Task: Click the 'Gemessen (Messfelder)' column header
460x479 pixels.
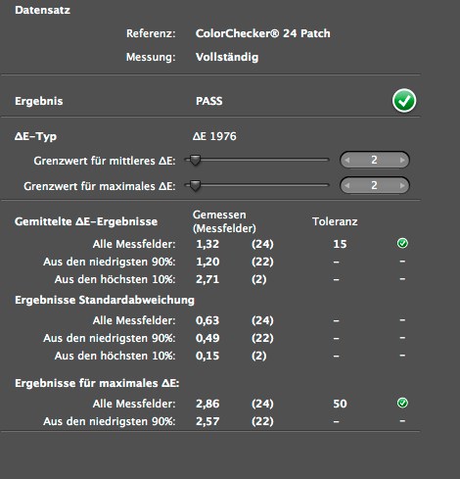Action: click(224, 221)
